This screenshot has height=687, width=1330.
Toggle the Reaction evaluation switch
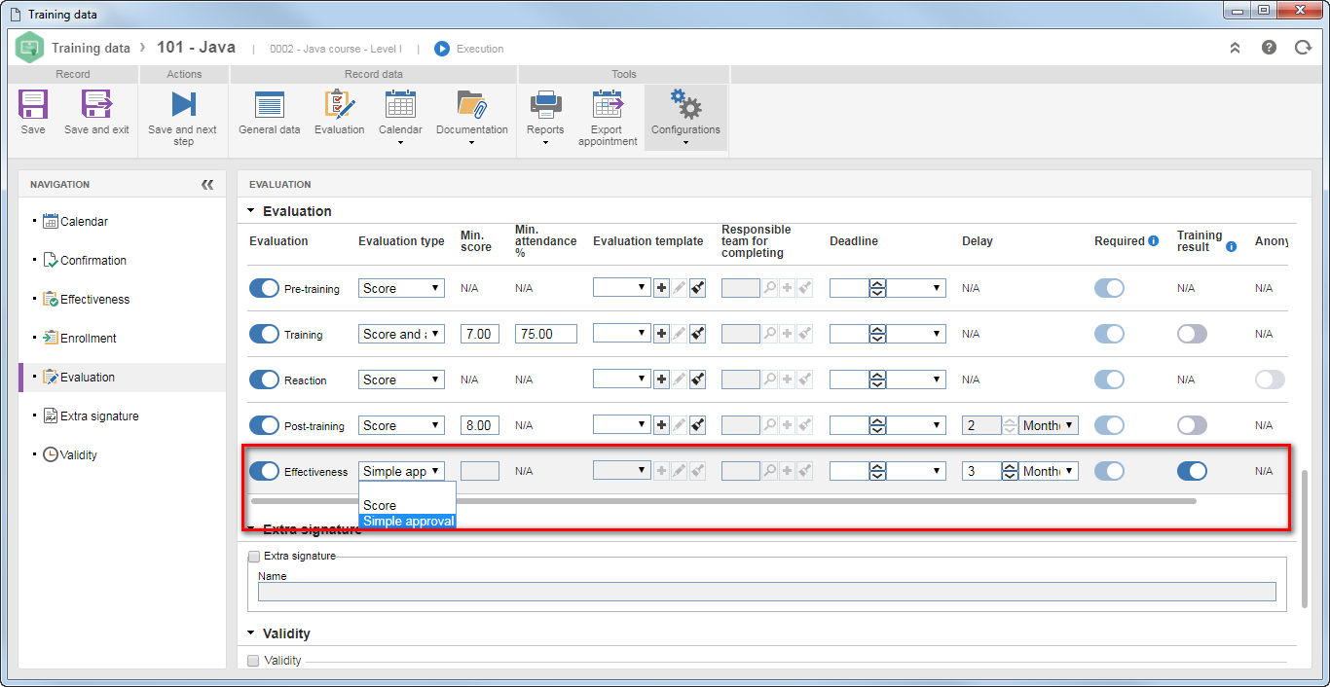(264, 380)
